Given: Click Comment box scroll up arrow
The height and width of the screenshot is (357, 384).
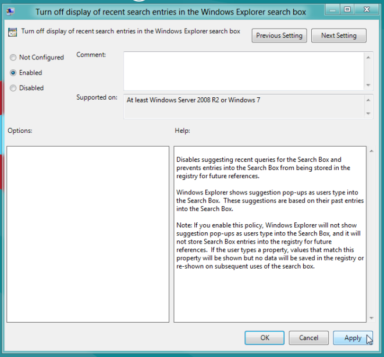Looking at the screenshot, I should click(x=368, y=58).
